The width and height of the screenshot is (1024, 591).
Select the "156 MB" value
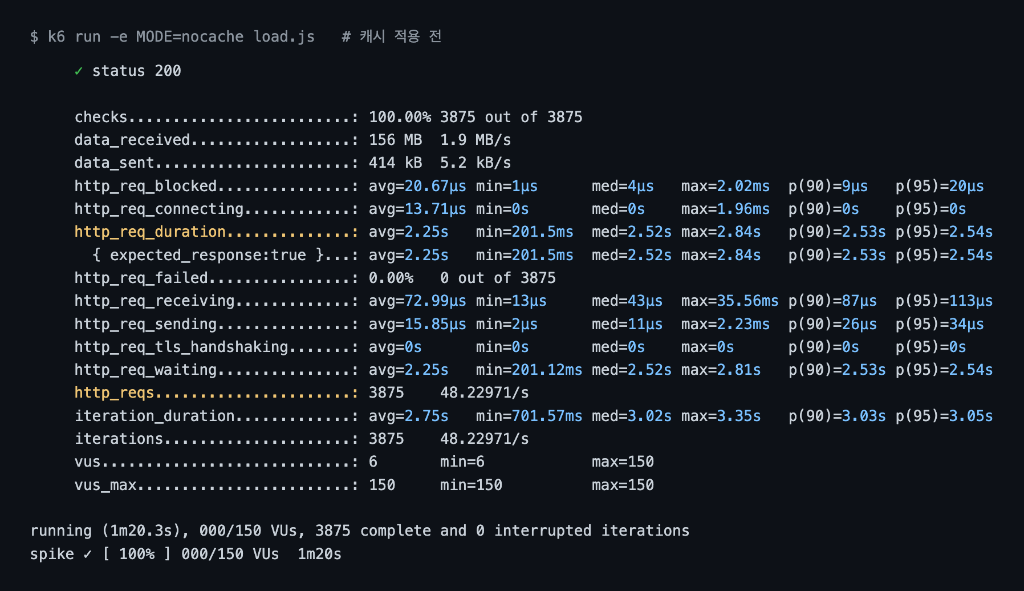[396, 140]
